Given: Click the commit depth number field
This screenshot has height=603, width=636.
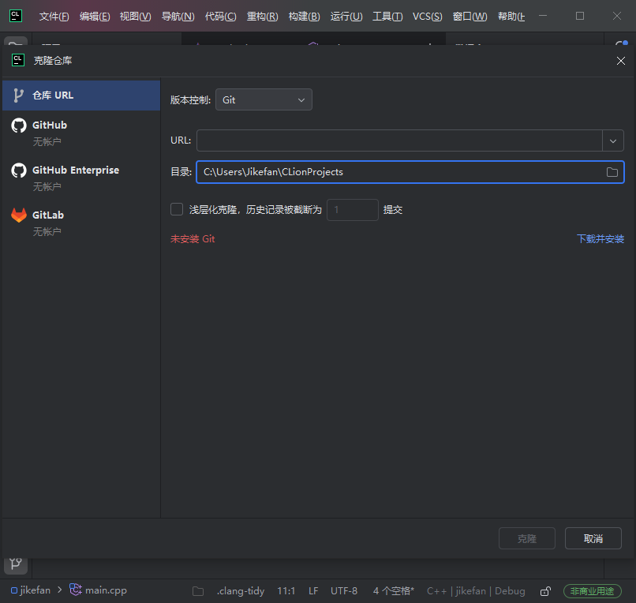Looking at the screenshot, I should 353,210.
